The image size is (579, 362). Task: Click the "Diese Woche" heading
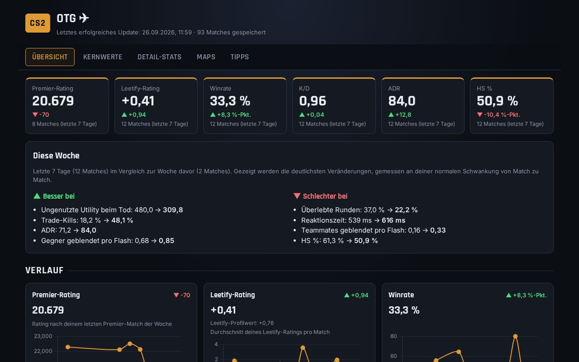[56, 156]
